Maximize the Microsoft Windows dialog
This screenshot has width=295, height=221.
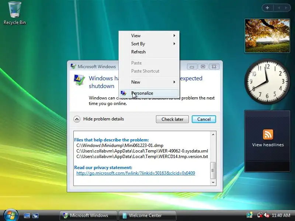coord(203,67)
